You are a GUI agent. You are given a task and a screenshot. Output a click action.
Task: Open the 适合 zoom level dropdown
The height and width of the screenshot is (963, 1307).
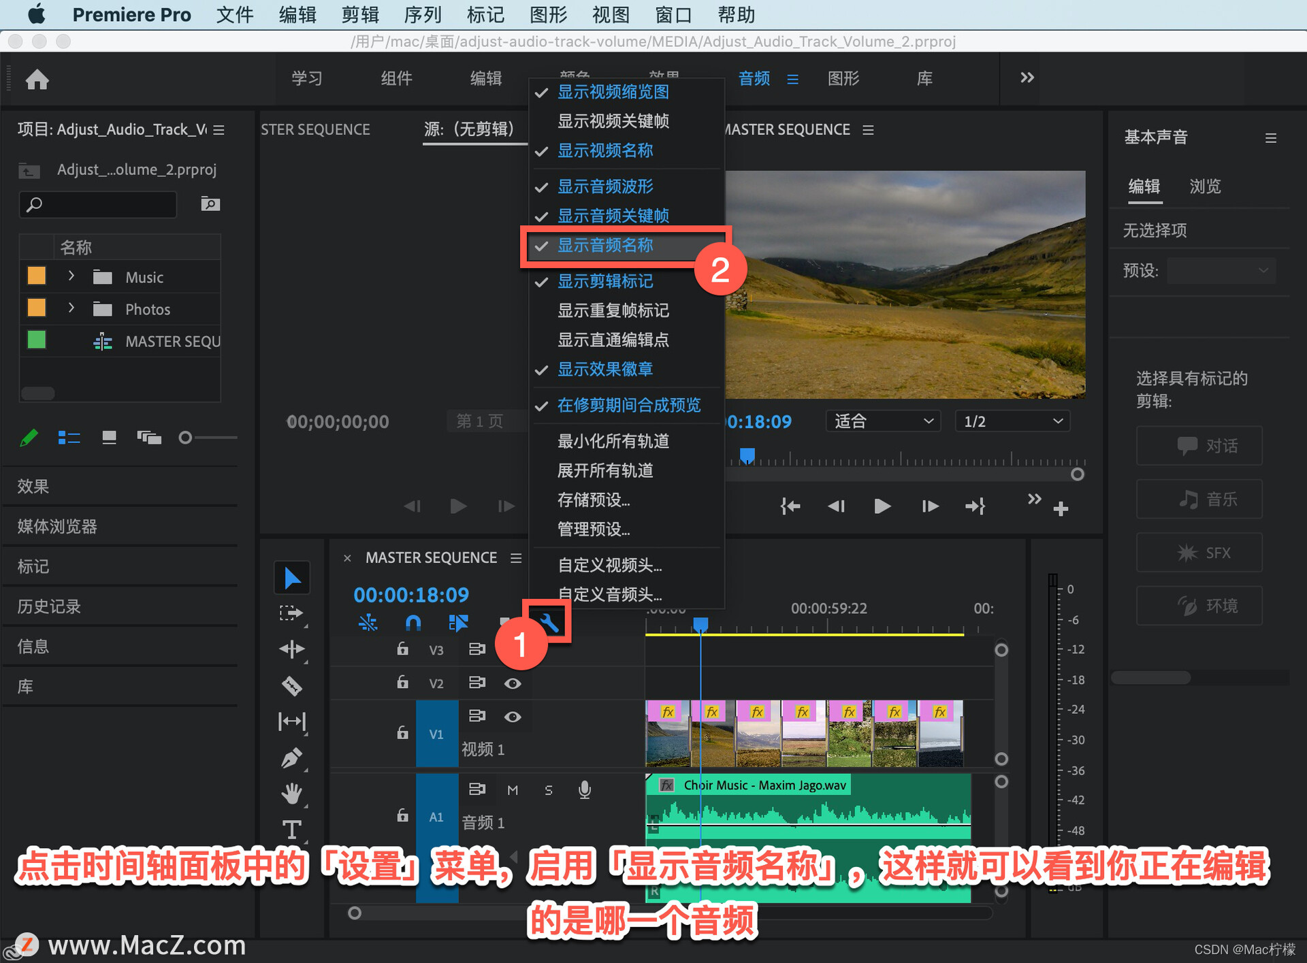[883, 421]
